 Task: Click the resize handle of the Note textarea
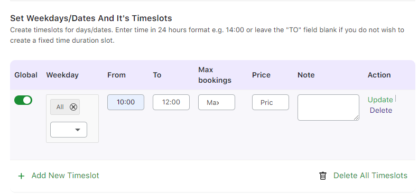click(x=356, y=118)
